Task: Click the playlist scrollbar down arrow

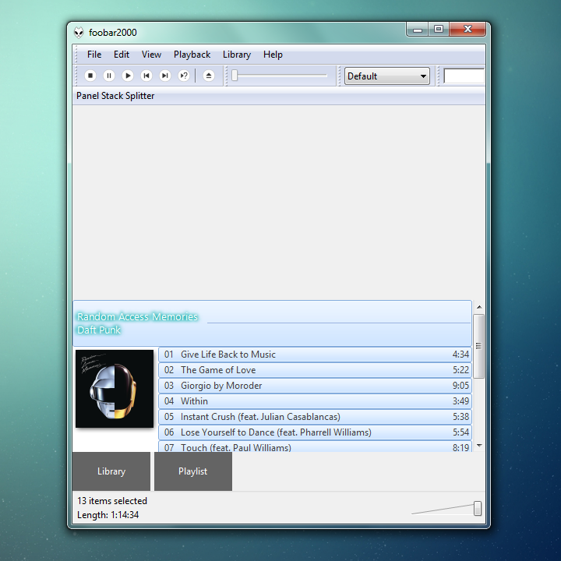Action: [x=479, y=446]
